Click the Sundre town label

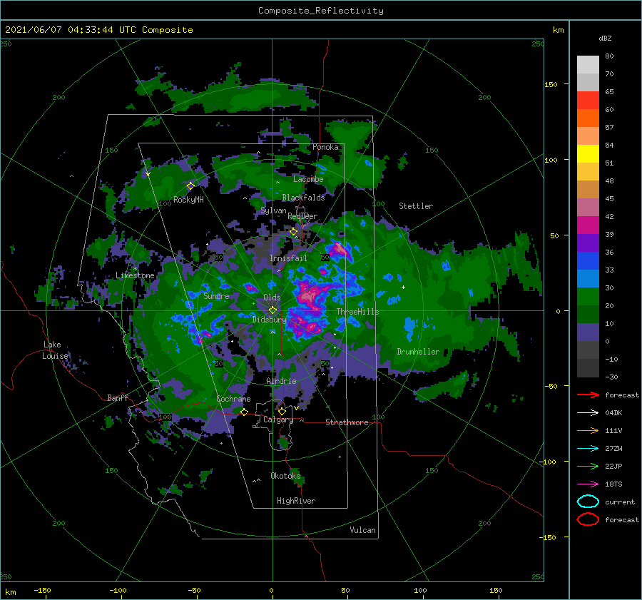click(x=216, y=296)
